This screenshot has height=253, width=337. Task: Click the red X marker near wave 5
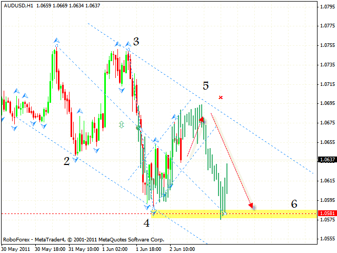point(221,97)
